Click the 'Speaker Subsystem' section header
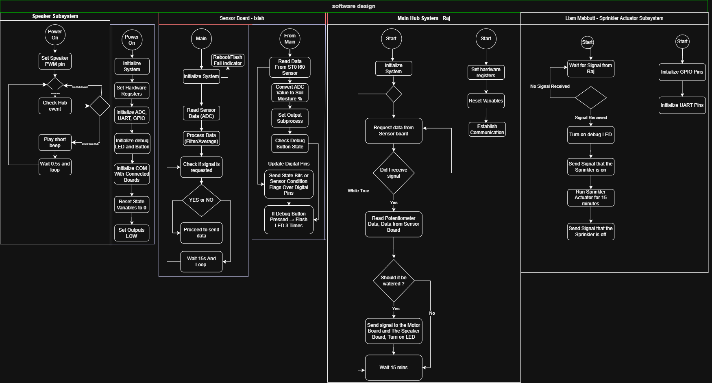 click(54, 16)
